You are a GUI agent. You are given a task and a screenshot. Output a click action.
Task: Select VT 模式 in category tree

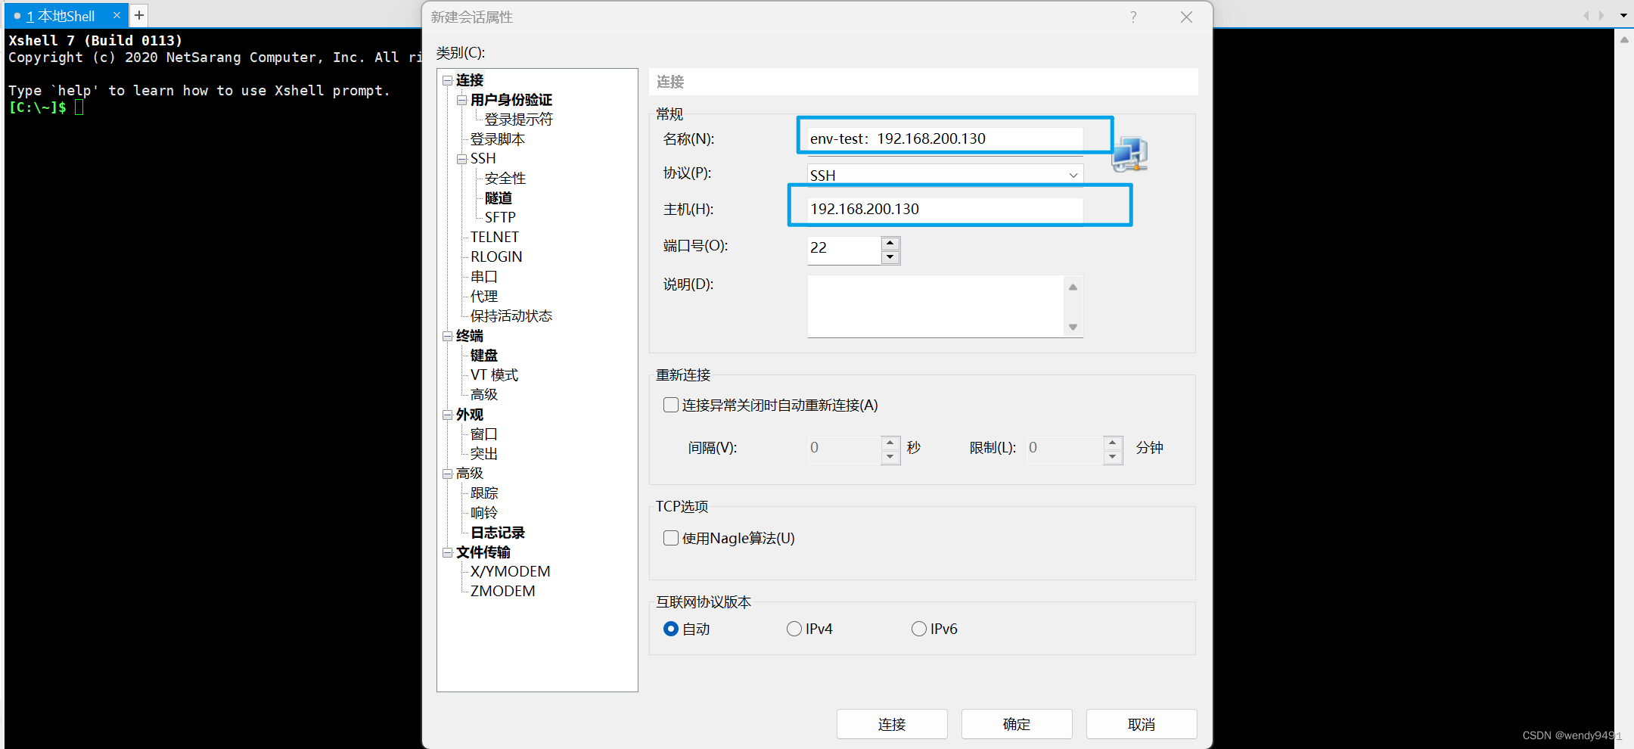pyautogui.click(x=494, y=375)
